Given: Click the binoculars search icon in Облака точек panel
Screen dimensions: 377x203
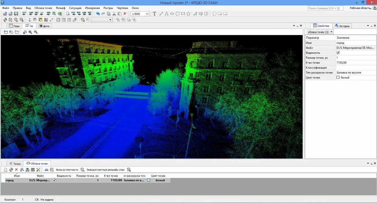Looking at the screenshot, I should coord(27,170).
